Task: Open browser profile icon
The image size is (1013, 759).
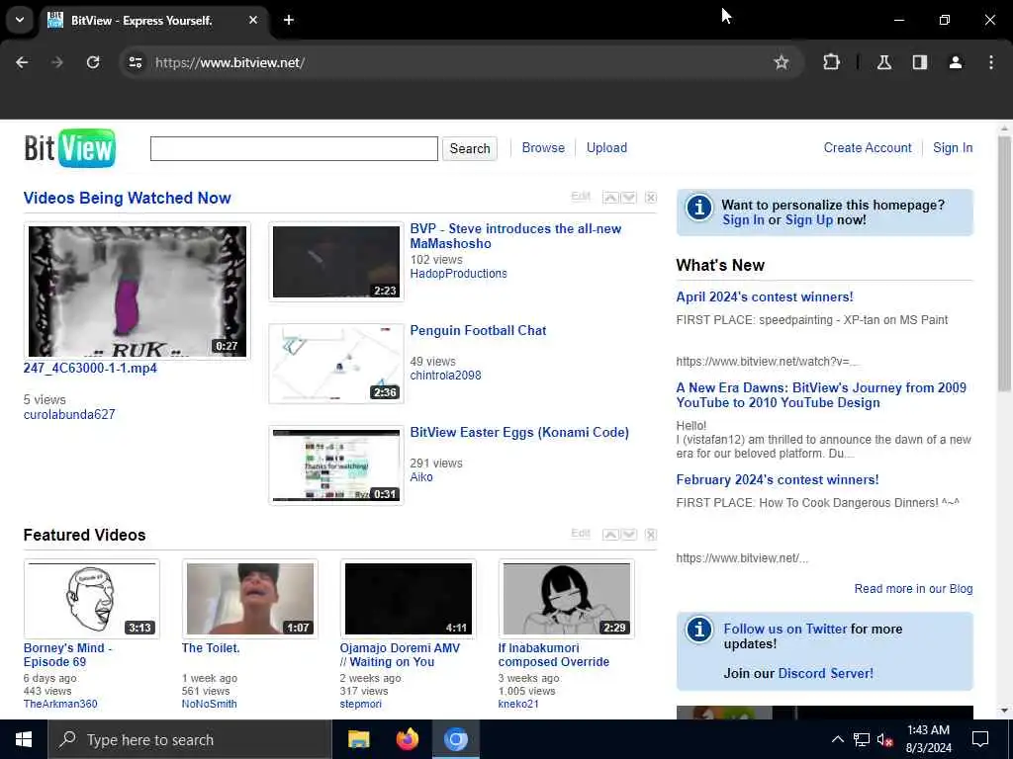Action: click(956, 62)
